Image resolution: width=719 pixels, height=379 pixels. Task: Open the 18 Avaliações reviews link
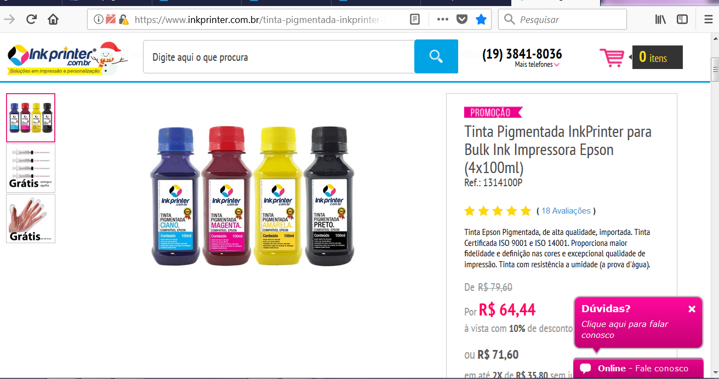pyautogui.click(x=566, y=211)
